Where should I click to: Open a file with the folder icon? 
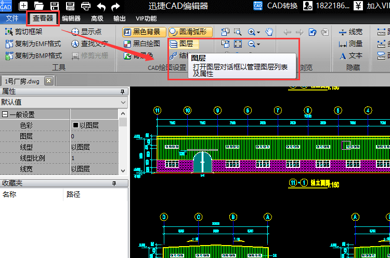coord(38,6)
